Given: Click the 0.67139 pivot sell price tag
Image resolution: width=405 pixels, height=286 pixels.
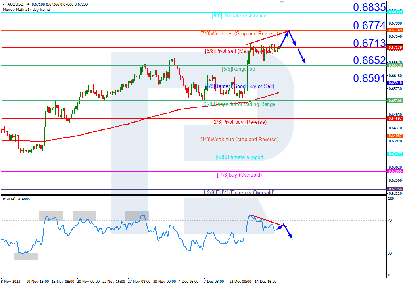Looking at the screenshot, I should (x=395, y=48).
